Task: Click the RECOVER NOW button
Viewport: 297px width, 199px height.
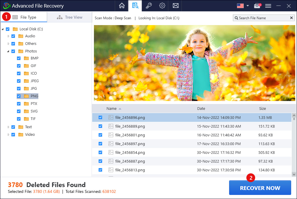Action: coord(260,188)
